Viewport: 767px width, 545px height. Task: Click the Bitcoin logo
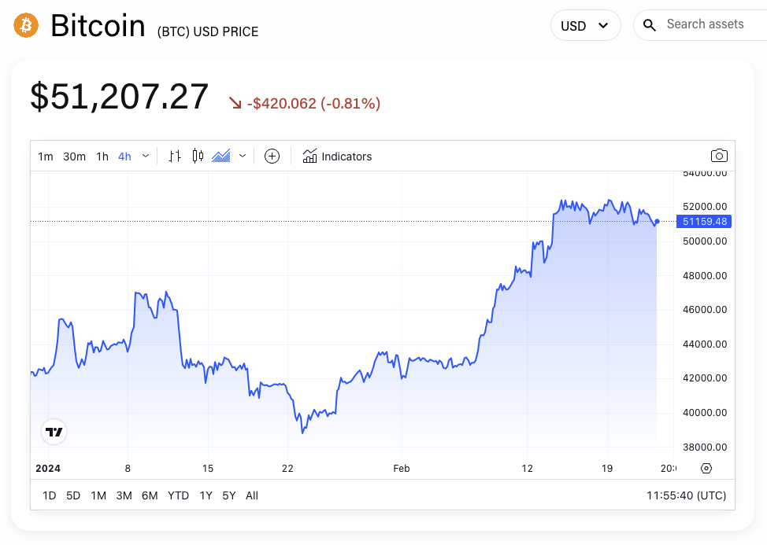point(25,24)
